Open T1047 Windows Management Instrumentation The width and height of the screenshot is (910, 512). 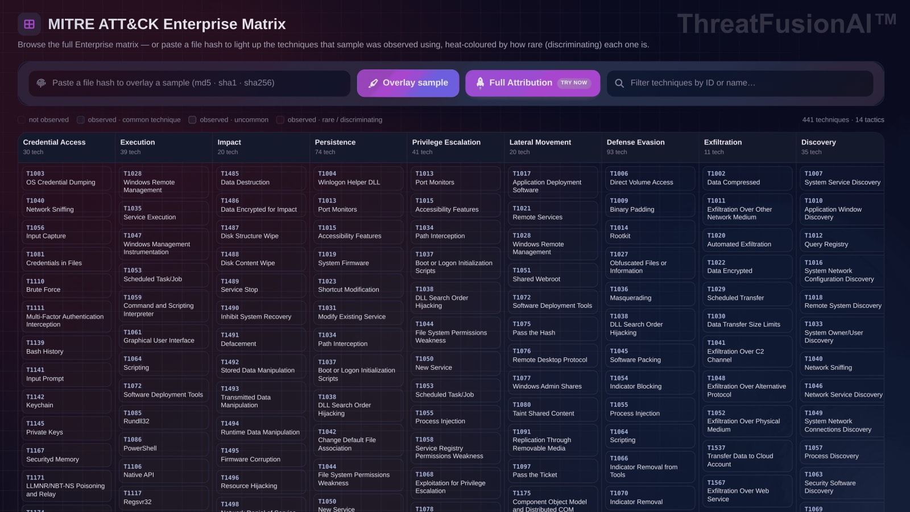point(164,243)
